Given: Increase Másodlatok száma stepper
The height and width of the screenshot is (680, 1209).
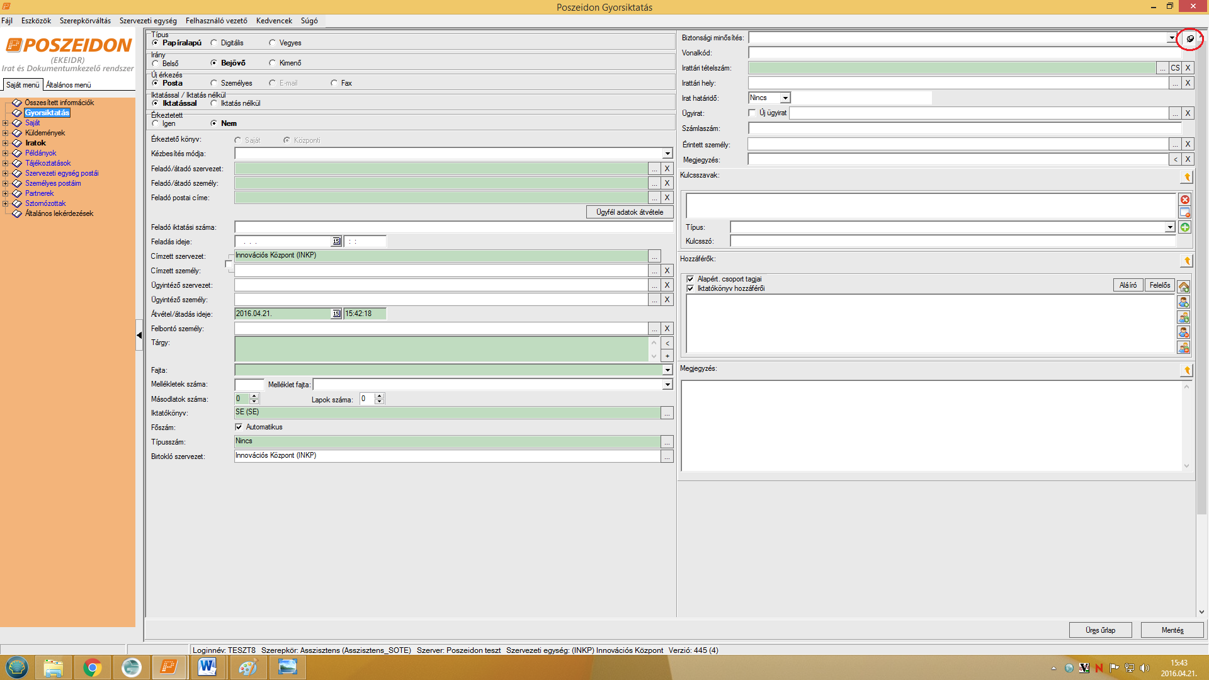Looking at the screenshot, I should tap(254, 396).
